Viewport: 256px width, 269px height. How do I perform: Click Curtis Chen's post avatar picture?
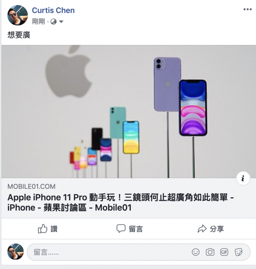pos(17,15)
